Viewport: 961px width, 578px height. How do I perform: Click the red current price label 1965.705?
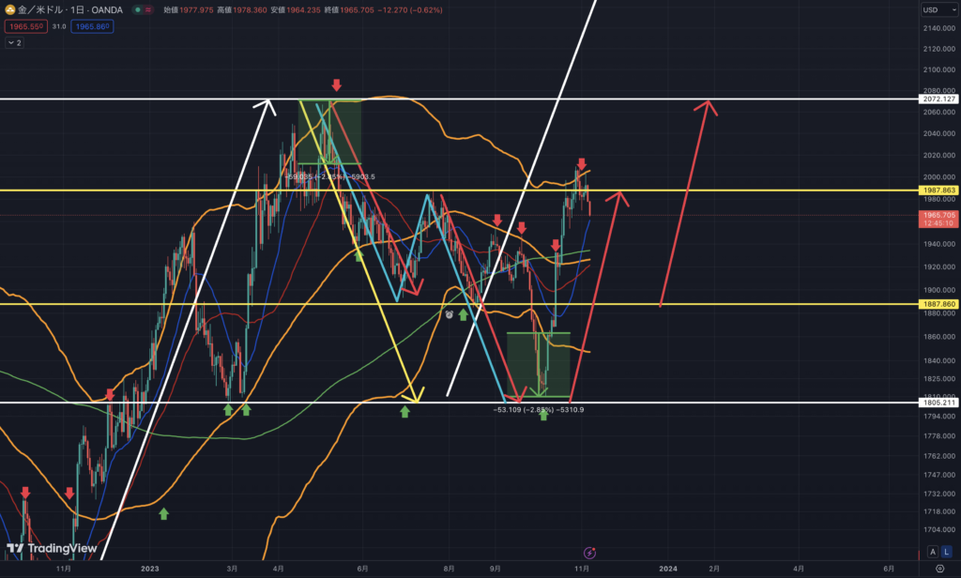(x=938, y=219)
